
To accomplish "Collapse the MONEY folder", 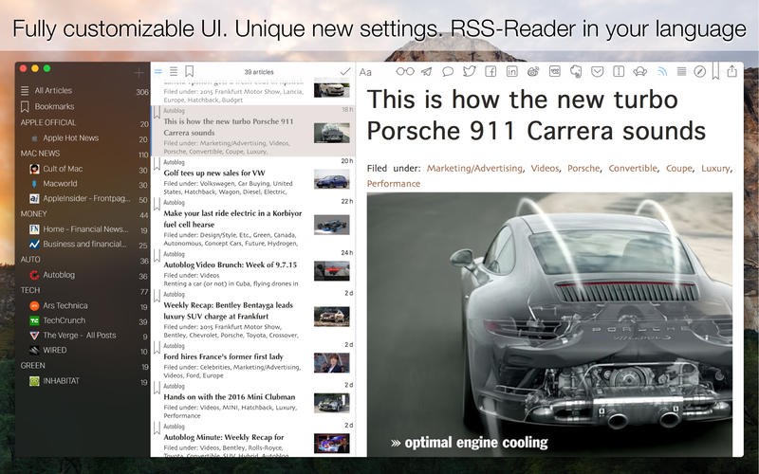I will click(x=33, y=213).
